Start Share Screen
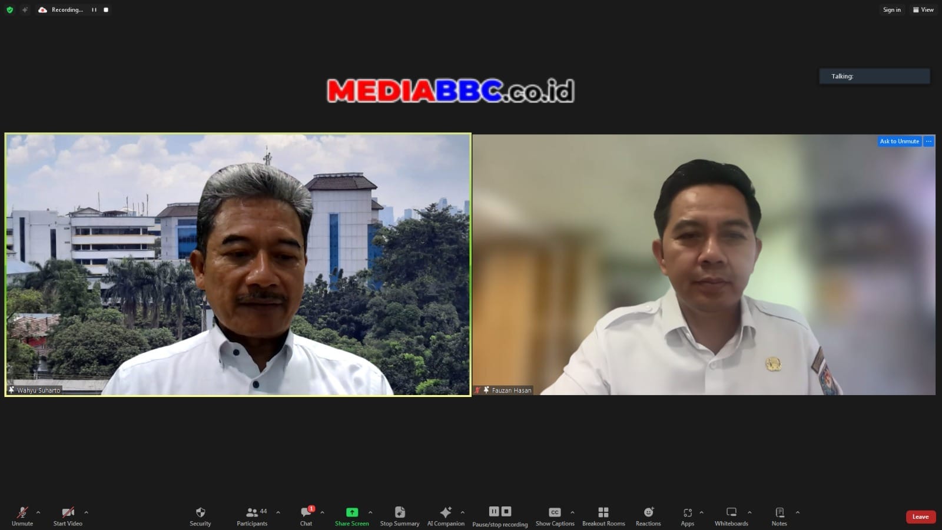This screenshot has height=530, width=942. [x=351, y=516]
